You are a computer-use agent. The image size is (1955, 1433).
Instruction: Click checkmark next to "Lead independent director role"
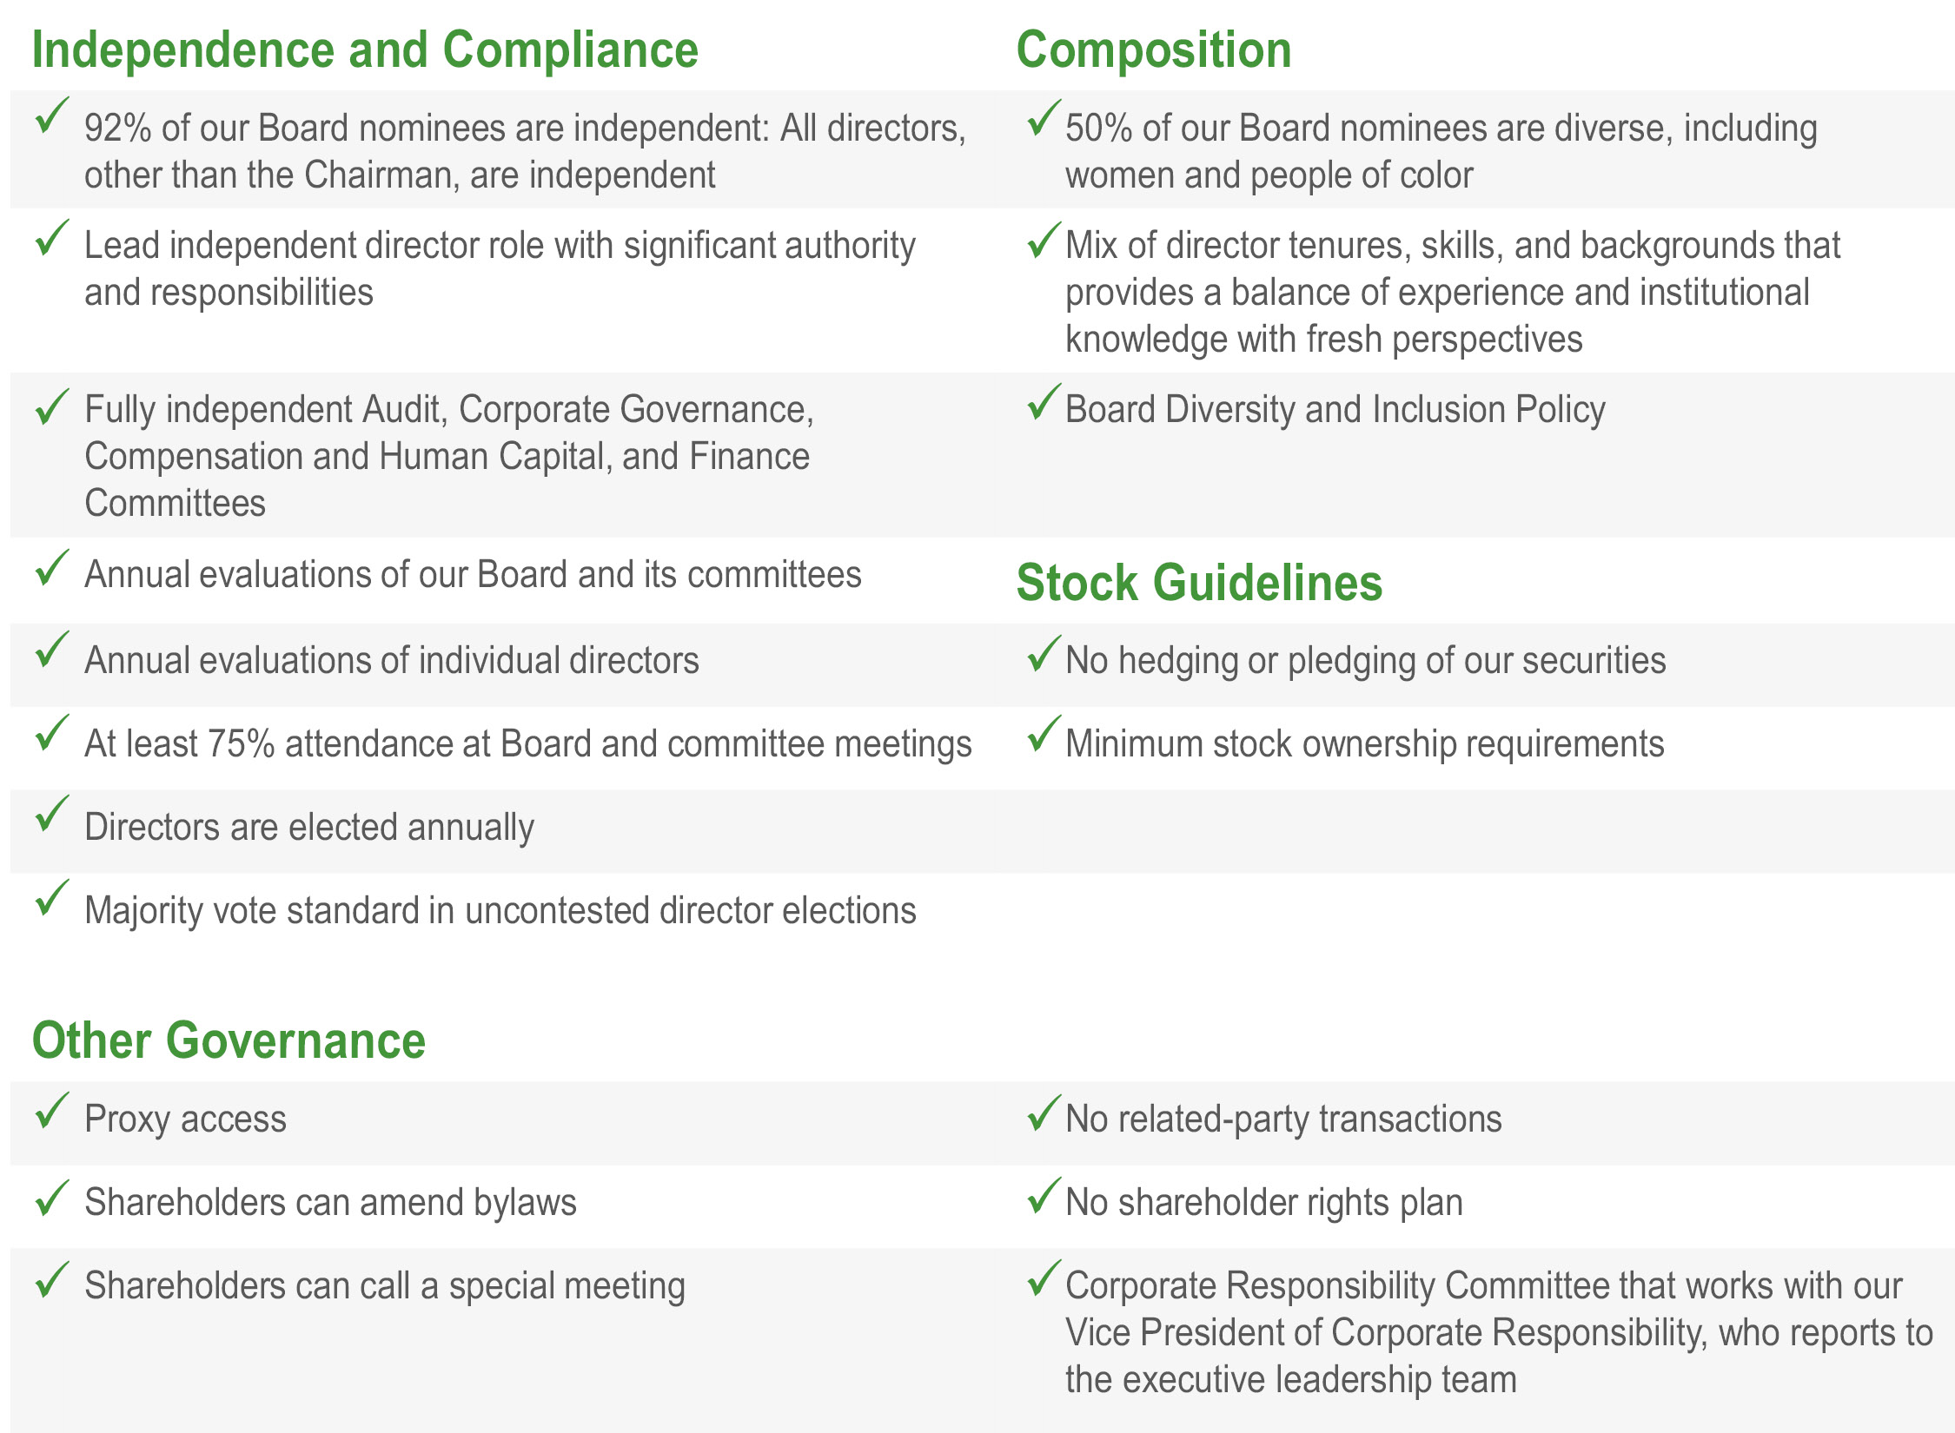[x=52, y=238]
